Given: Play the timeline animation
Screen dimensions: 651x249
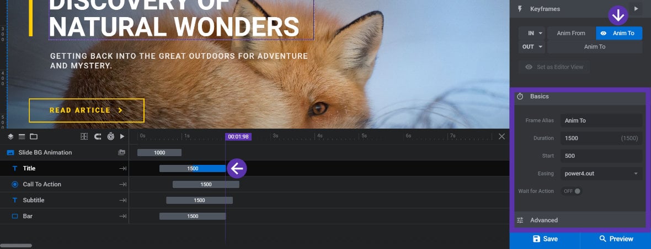Looking at the screenshot, I should pyautogui.click(x=122, y=136).
